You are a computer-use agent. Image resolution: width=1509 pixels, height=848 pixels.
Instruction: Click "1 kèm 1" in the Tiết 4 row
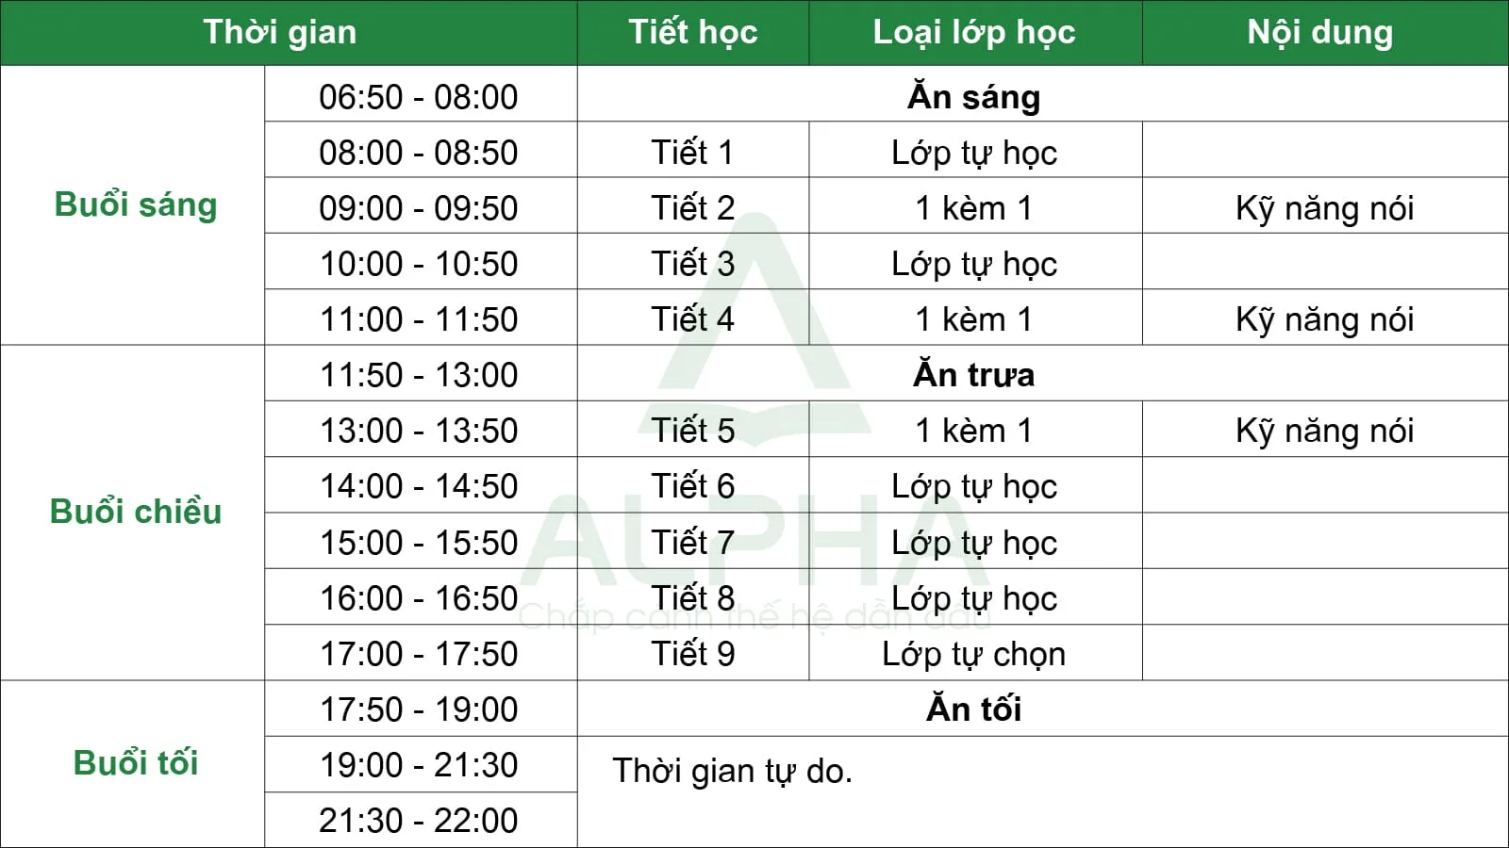point(974,318)
